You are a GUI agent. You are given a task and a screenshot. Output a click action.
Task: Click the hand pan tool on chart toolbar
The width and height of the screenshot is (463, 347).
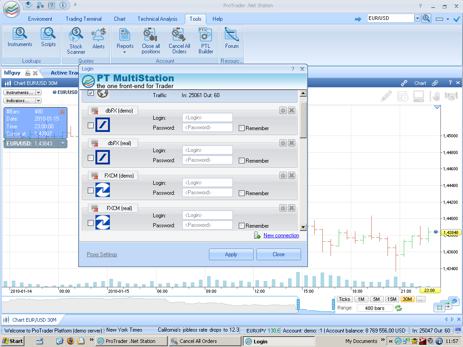tap(435, 96)
